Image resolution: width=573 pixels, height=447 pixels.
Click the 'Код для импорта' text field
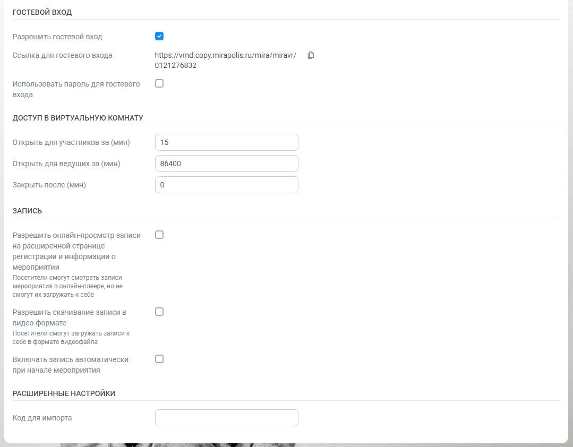click(x=227, y=418)
